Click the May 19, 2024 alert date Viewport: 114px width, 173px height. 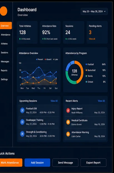(x=100, y=124)
